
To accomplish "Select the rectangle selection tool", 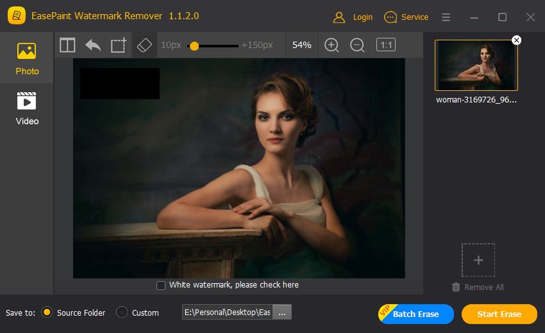I will pos(119,45).
